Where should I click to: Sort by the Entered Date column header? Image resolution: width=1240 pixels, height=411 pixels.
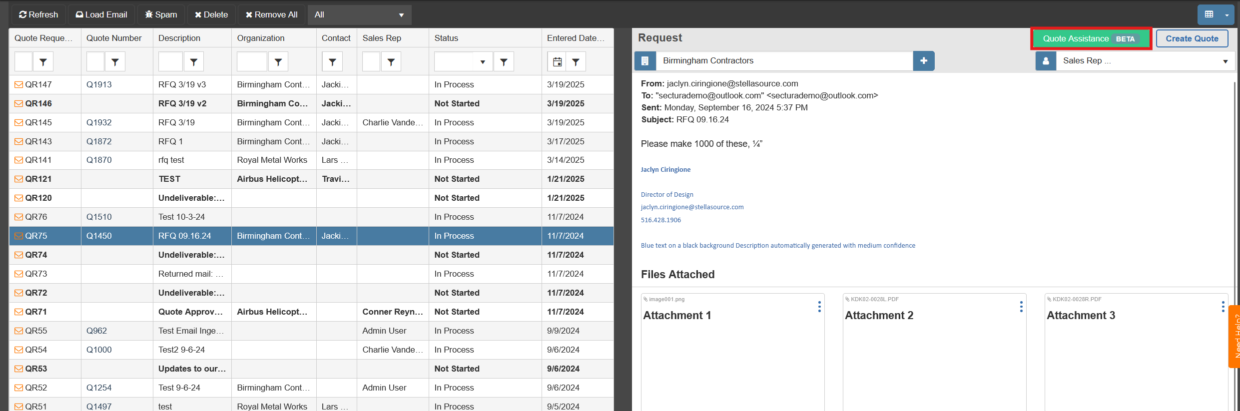(575, 38)
